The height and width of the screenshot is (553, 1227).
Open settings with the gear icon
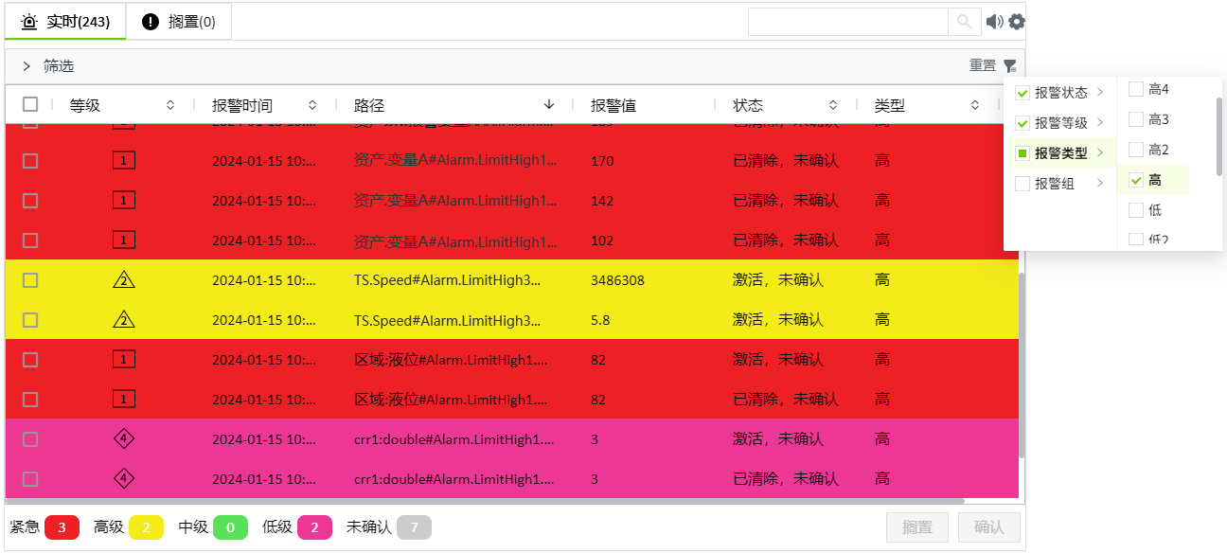(x=1017, y=22)
